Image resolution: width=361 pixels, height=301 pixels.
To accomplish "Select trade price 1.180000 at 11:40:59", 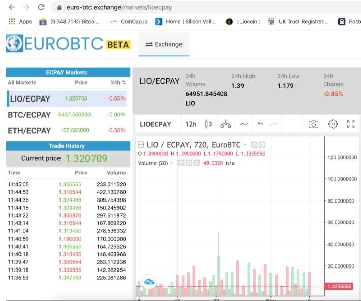I will coord(70,239).
